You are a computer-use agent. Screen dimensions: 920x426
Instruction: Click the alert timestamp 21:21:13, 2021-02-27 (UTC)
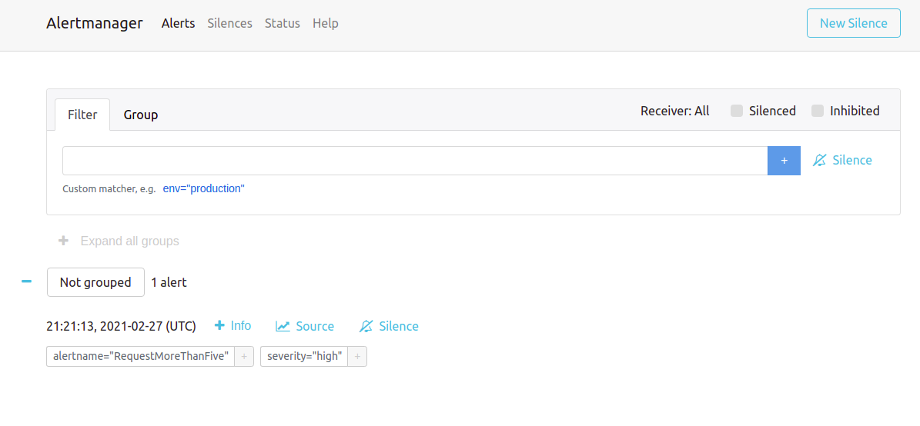122,326
